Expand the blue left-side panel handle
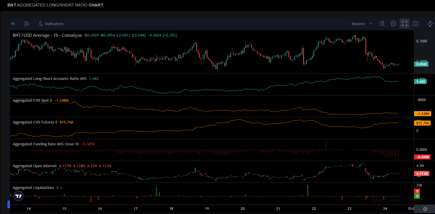Viewport: 435px width, 214px height. 9,204
